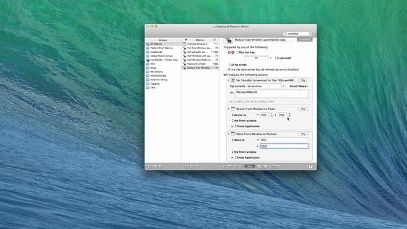This screenshot has height=229, width=407.
Task: Toggle the enable checkmark below the actions pane
Action: [235, 166]
